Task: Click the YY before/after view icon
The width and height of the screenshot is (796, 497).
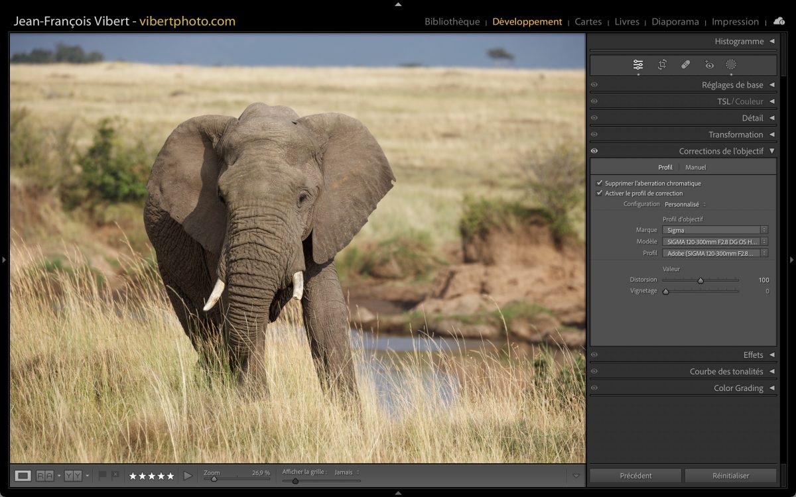Action: pyautogui.click(x=73, y=476)
